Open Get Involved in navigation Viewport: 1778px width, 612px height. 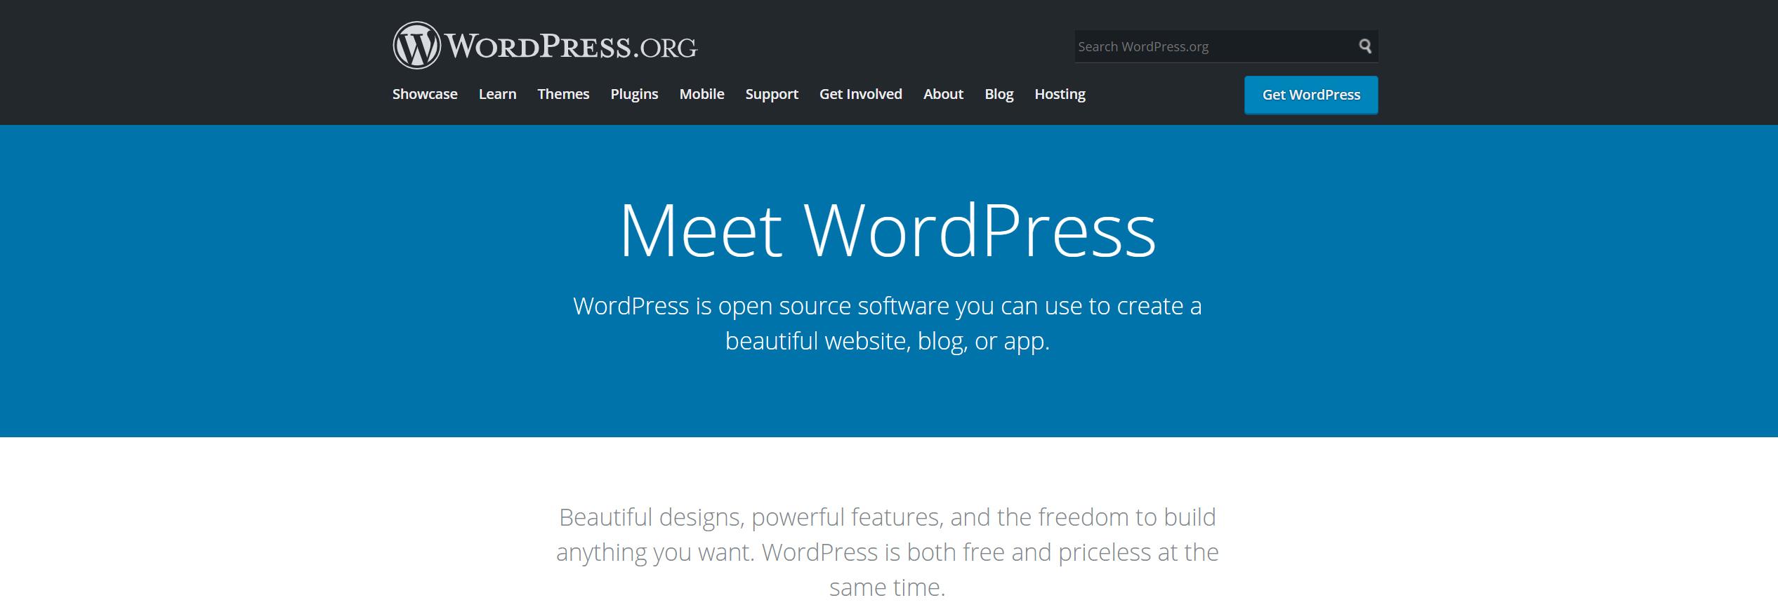[x=860, y=94]
